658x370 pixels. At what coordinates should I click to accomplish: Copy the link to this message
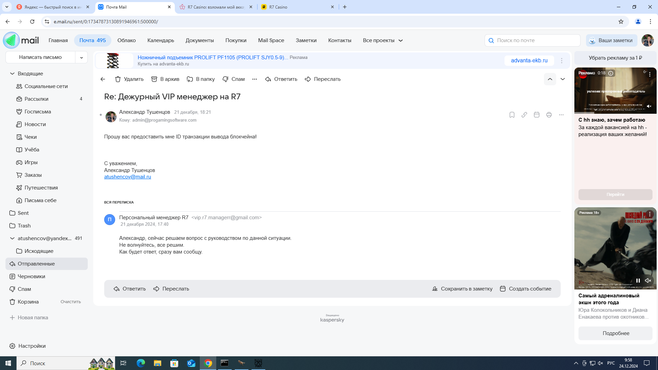coord(524,115)
